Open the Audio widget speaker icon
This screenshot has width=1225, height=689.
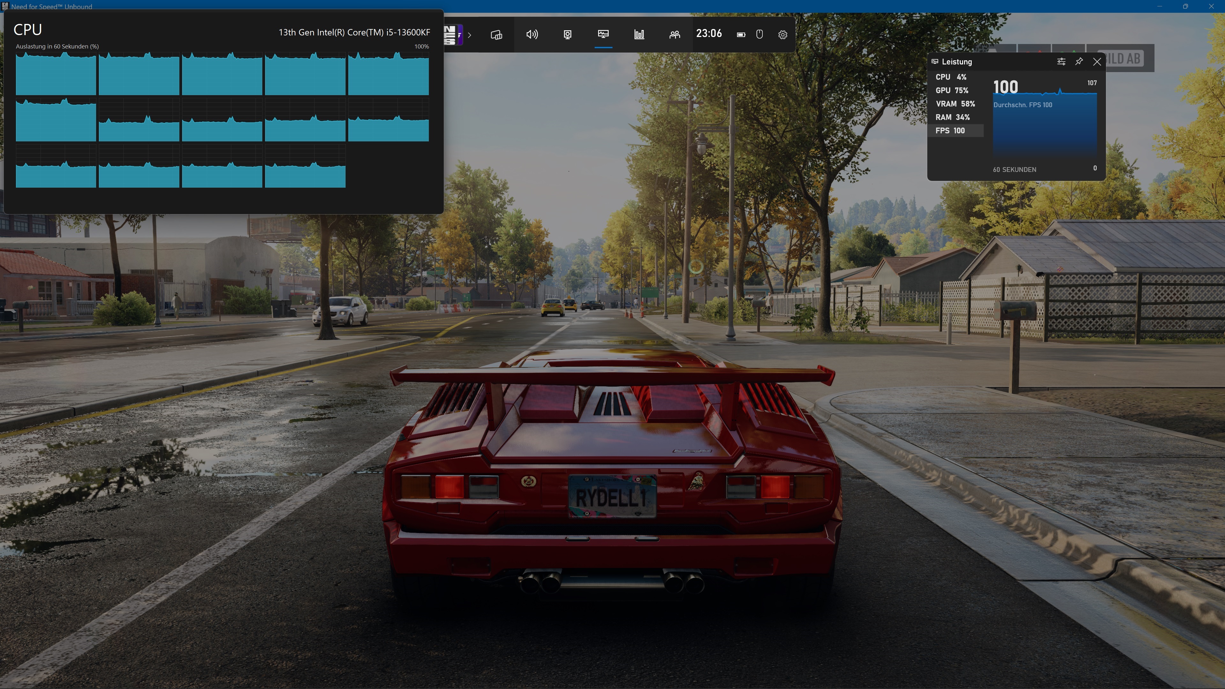[532, 35]
